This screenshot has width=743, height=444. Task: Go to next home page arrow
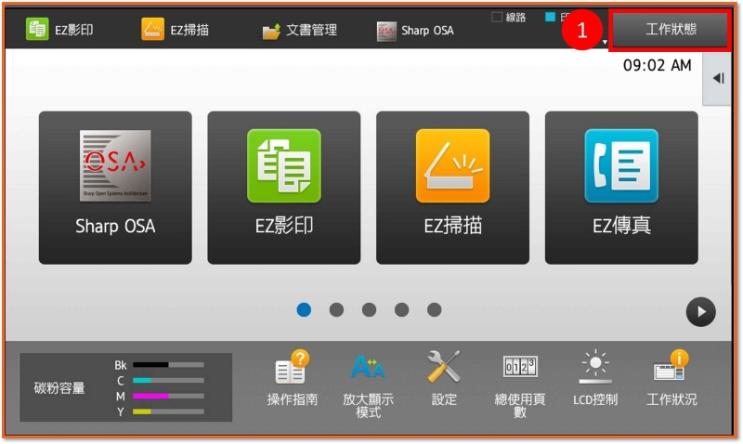pos(701,312)
